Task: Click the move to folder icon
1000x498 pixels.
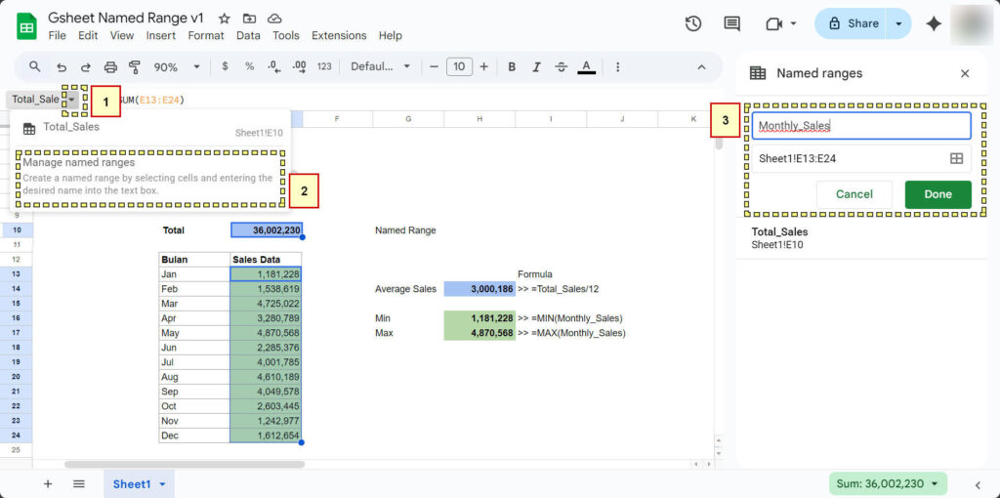Action: point(249,19)
